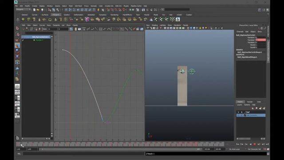The height and width of the screenshot is (160, 284).
Task: Click the MEL command input line
Action: click(x=83, y=154)
